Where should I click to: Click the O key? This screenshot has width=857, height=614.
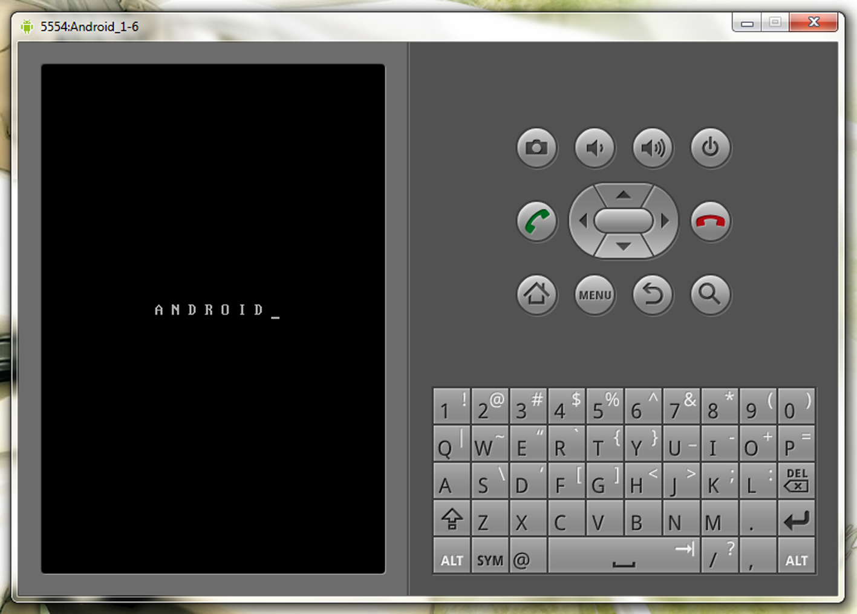[758, 443]
